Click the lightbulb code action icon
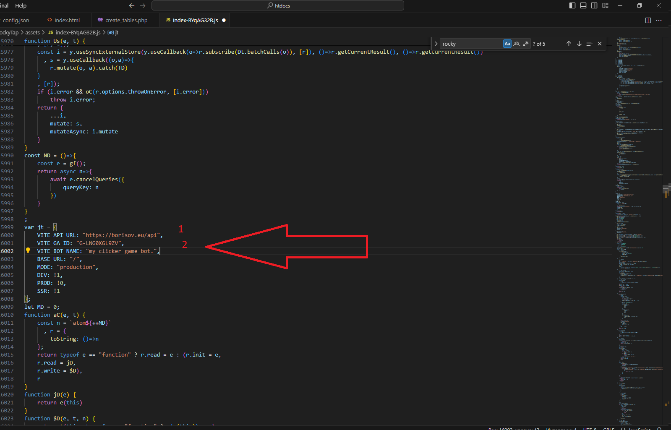The image size is (671, 430). click(x=28, y=250)
